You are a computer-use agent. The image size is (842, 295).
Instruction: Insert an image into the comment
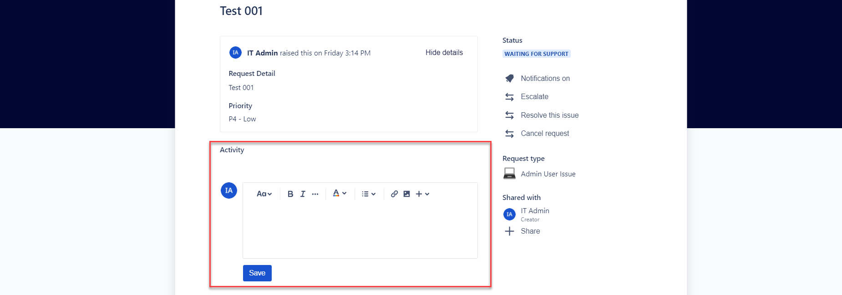407,194
